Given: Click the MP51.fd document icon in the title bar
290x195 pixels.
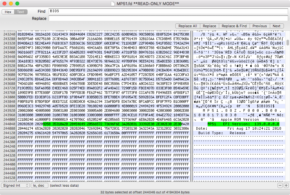Looking at the screenshot, I should 112,4.
